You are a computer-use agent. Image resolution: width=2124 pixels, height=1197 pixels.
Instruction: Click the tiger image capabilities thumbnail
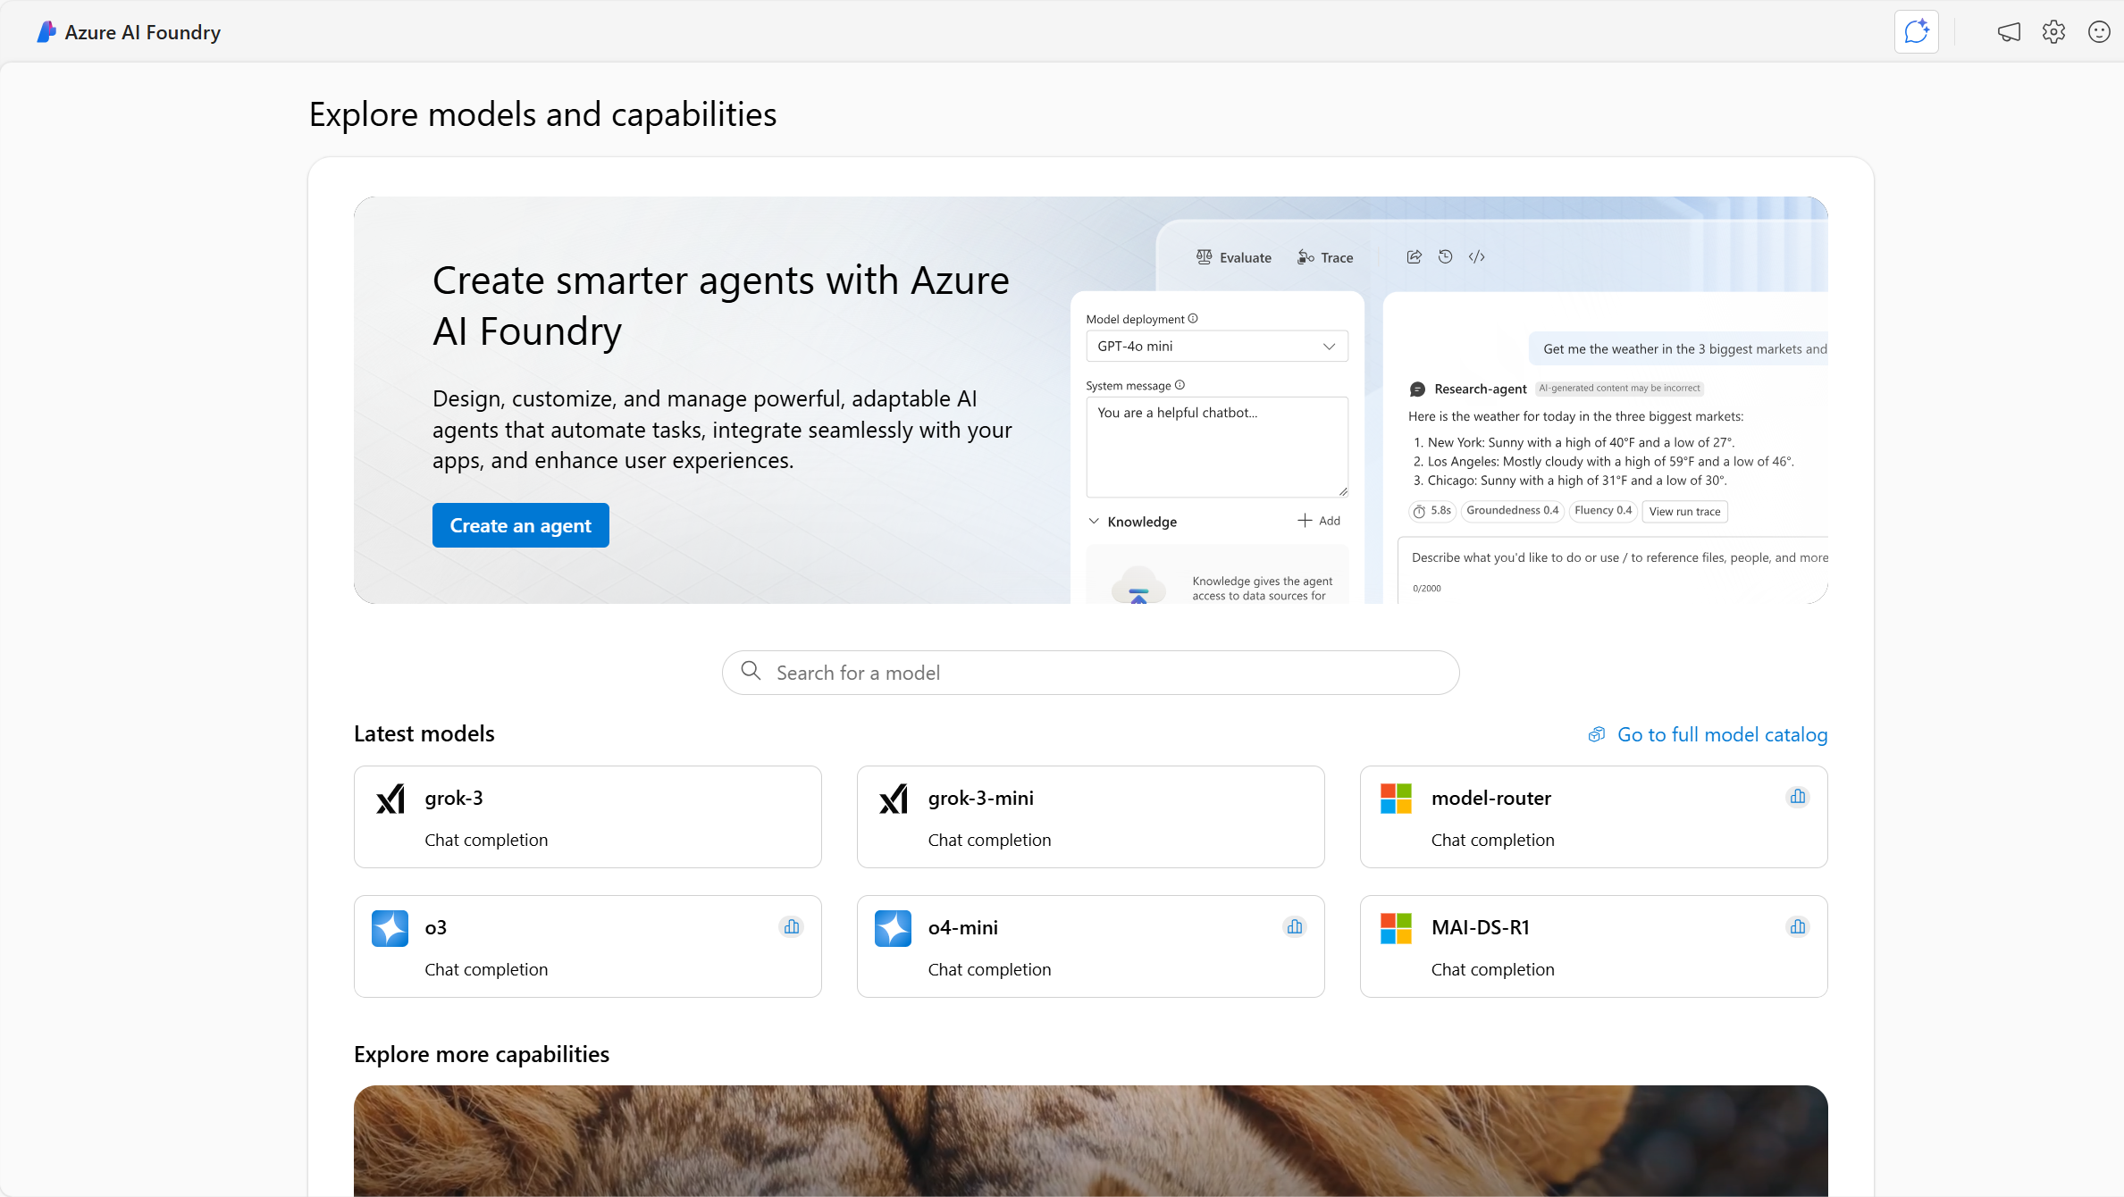(x=1091, y=1141)
